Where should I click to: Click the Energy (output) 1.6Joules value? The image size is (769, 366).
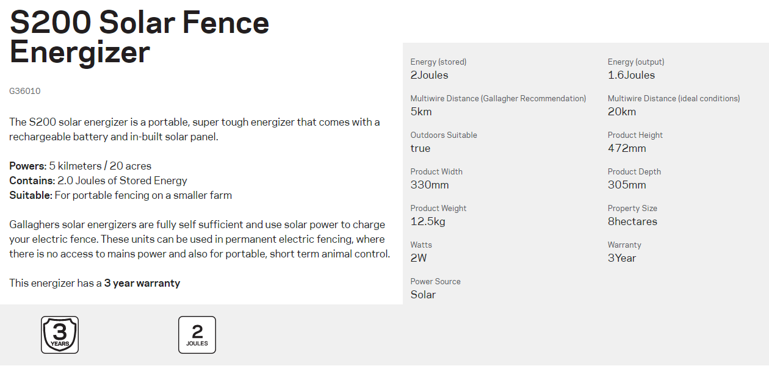click(x=631, y=75)
